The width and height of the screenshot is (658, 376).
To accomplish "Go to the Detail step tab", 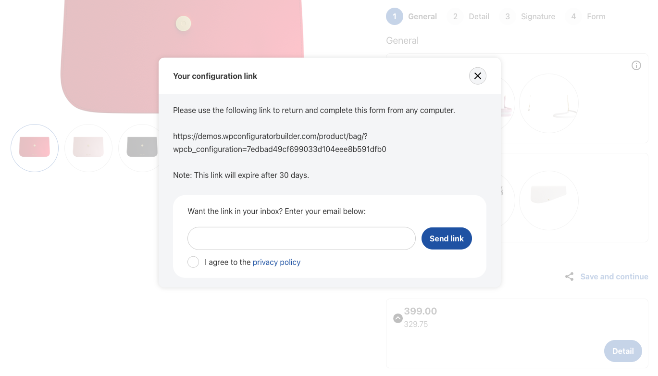I will tap(478, 16).
